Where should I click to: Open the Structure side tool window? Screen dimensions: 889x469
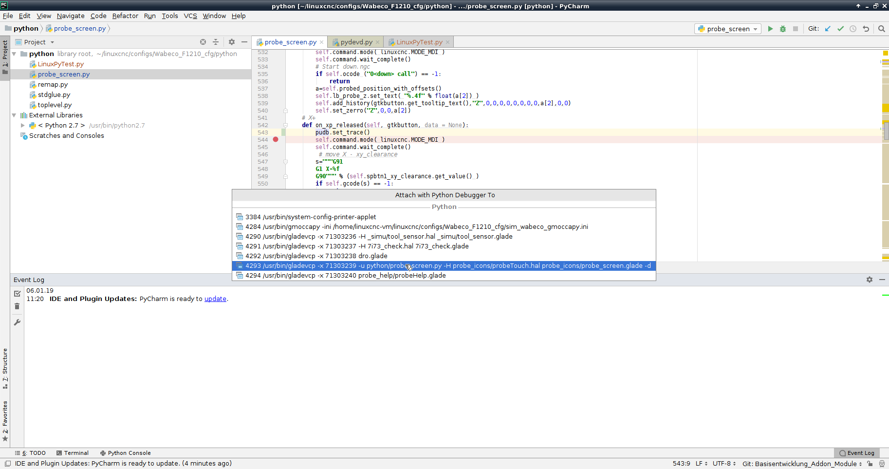click(5, 368)
